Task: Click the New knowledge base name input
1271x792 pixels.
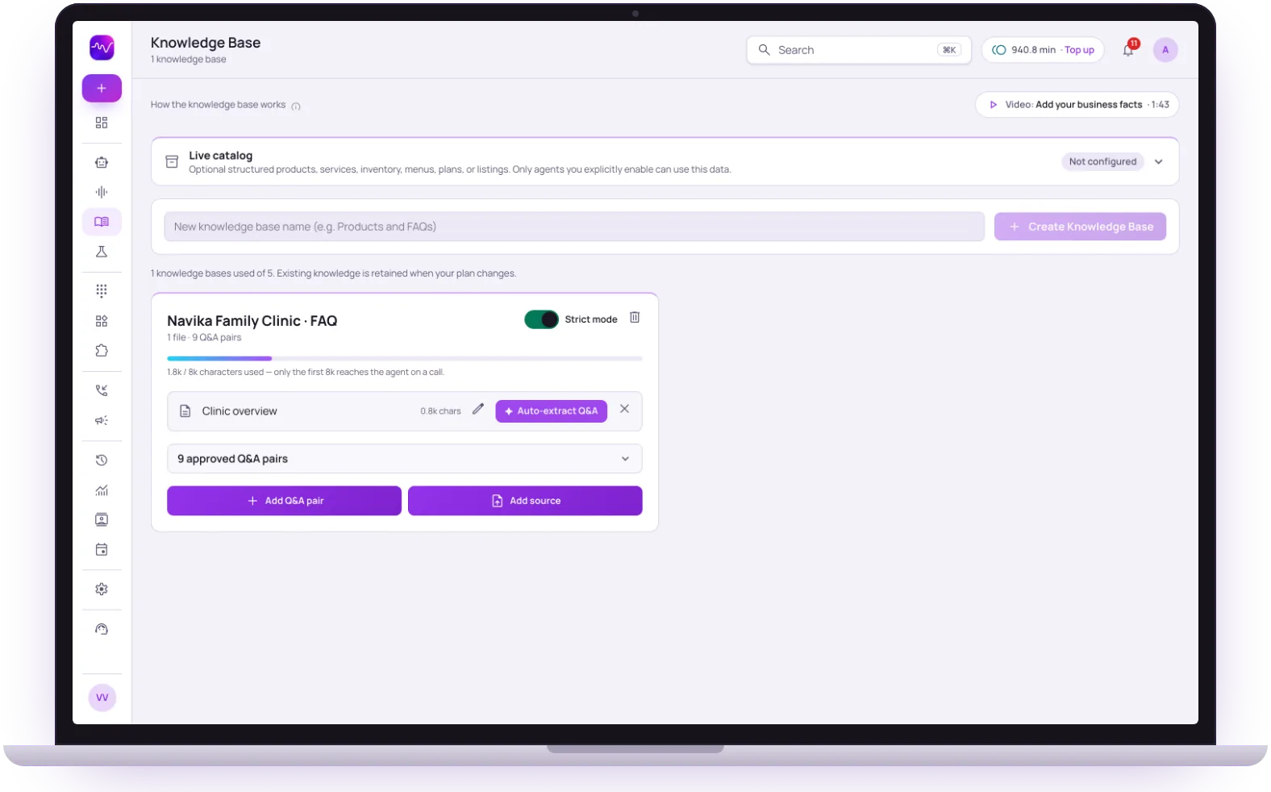Action: pyautogui.click(x=574, y=227)
